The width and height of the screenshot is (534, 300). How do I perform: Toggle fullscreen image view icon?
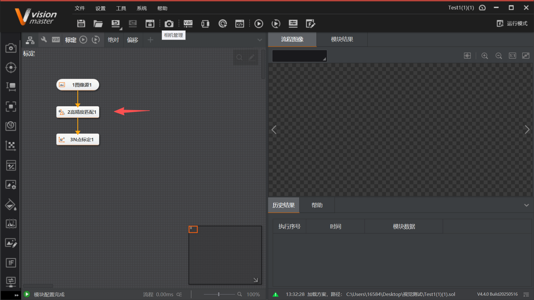tap(526, 56)
